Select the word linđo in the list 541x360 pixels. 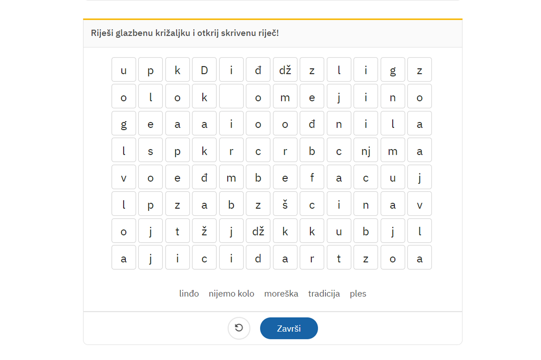(189, 294)
